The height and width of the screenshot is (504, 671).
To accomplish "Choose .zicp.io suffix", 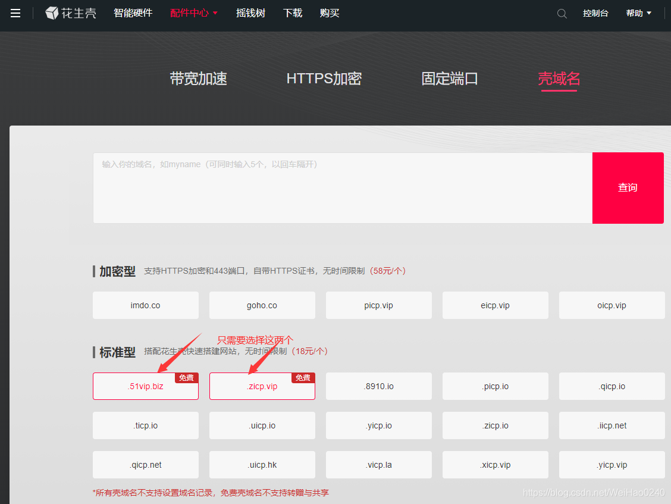I will [495, 425].
